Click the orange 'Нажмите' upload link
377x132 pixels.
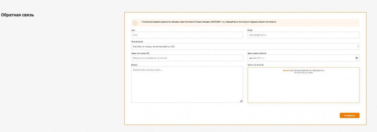point(287,71)
